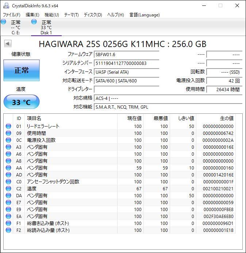Click status orb of attribute AA row
The width and height of the screenshot is (246, 253).
(8, 168)
